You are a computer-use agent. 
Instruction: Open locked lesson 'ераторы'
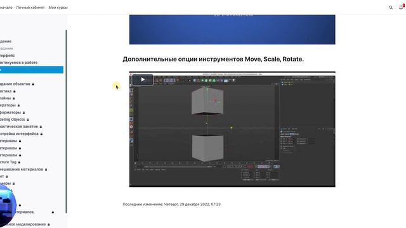(8, 105)
